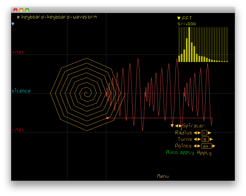Viewport: 246px width, 196px height.
Task: Click the right arrow just before the Radius box
Action: tap(199, 133)
